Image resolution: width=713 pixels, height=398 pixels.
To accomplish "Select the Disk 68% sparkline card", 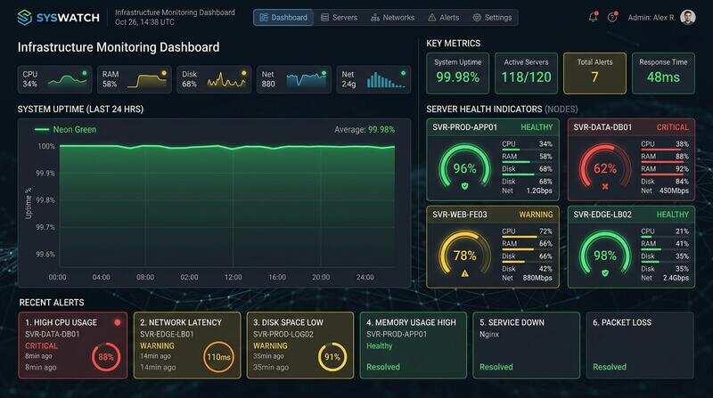I will 214,79.
